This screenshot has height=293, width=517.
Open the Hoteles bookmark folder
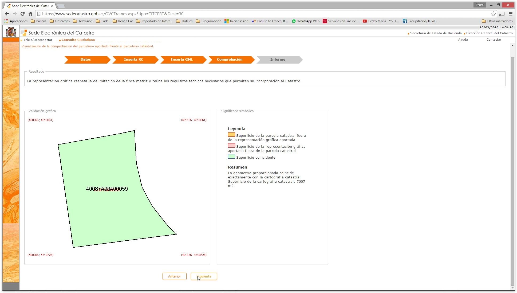[x=184, y=21]
